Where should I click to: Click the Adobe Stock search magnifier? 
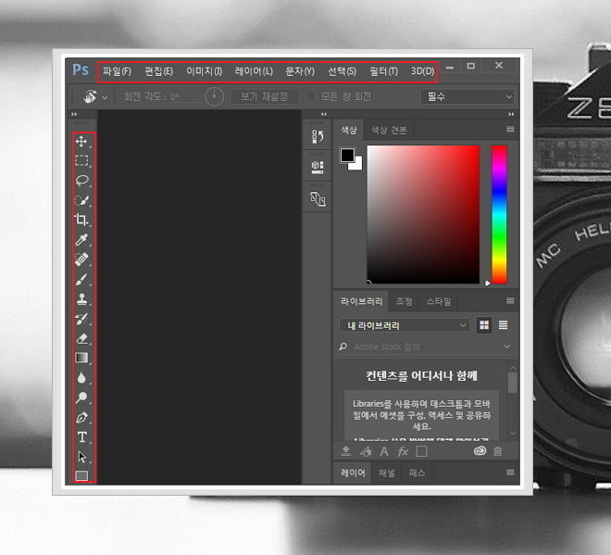(x=343, y=347)
